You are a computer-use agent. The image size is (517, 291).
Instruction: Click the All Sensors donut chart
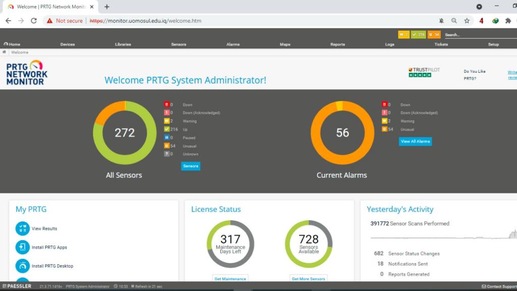click(x=125, y=132)
